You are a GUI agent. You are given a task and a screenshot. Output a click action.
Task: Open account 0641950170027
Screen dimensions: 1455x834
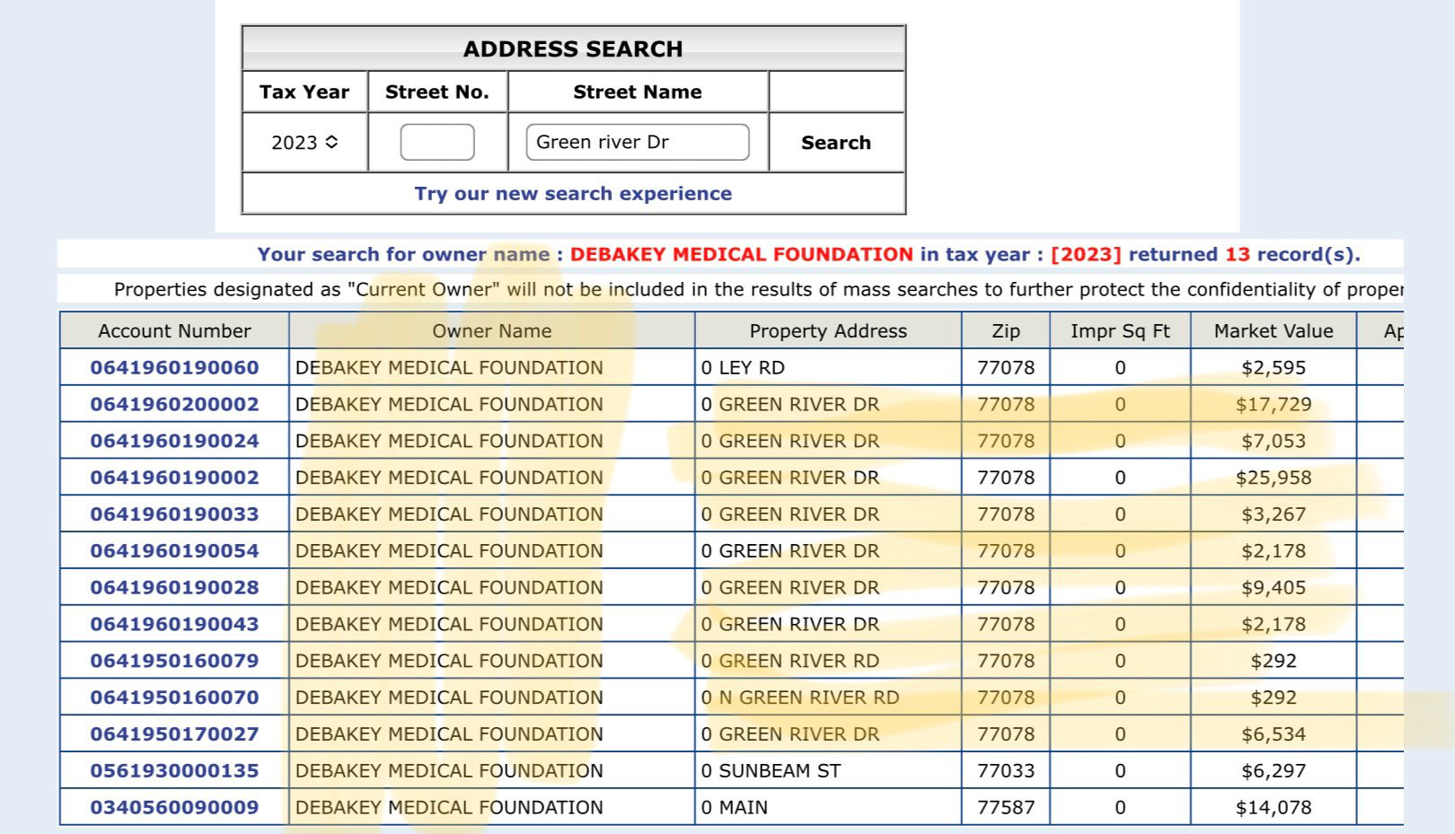coord(174,733)
